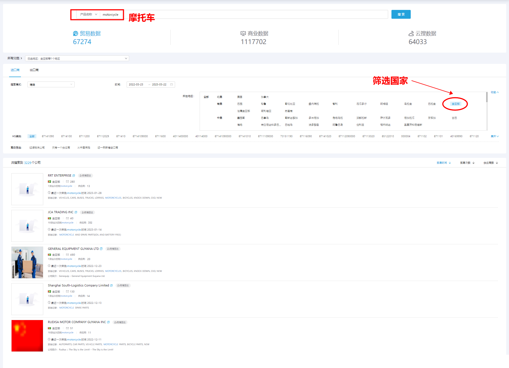509x368 pixels.
Task: Open the RUDISA MOTOR COMPANY GUYANA INC link
Action: 77,322
